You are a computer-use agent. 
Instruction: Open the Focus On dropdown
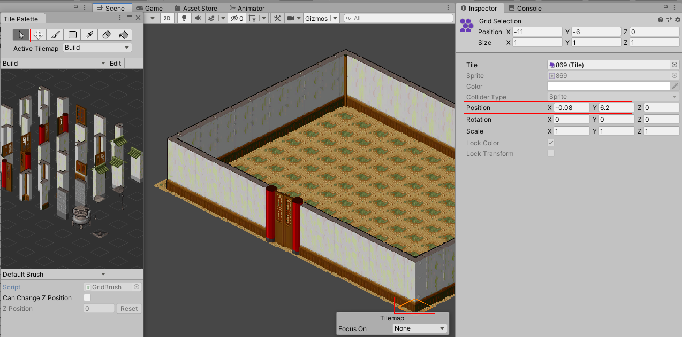pyautogui.click(x=420, y=328)
